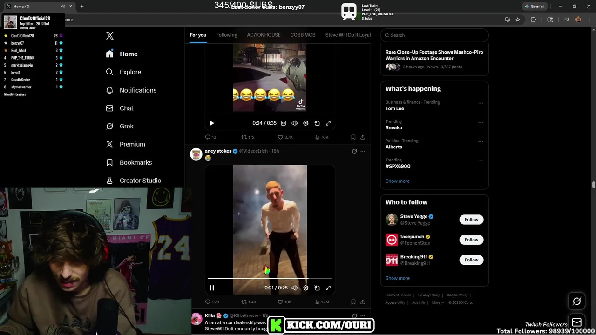Open Steve Will Do It Loyal tab
Image resolution: width=596 pixels, height=335 pixels.
348,35
